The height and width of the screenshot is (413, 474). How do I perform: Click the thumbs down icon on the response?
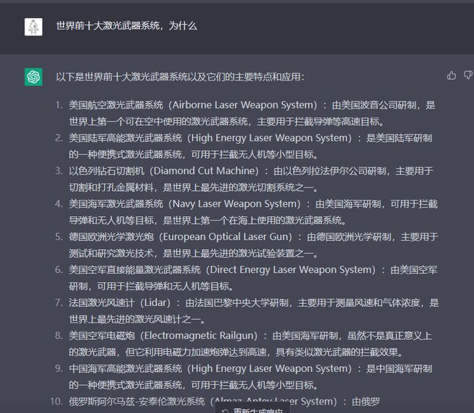click(468, 75)
